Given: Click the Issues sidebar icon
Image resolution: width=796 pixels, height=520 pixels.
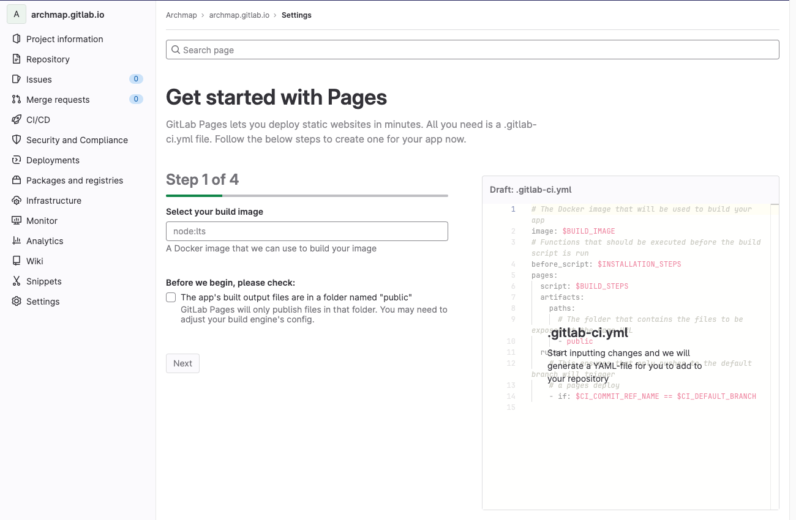Looking at the screenshot, I should (x=17, y=79).
